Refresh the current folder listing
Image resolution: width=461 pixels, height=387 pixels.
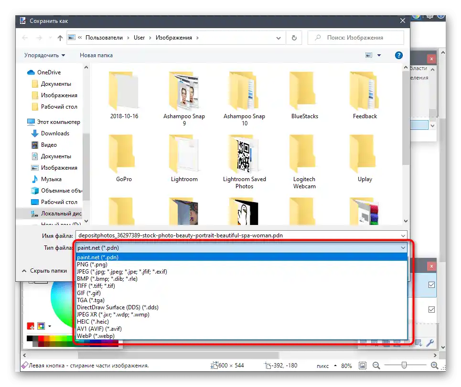[x=294, y=38]
